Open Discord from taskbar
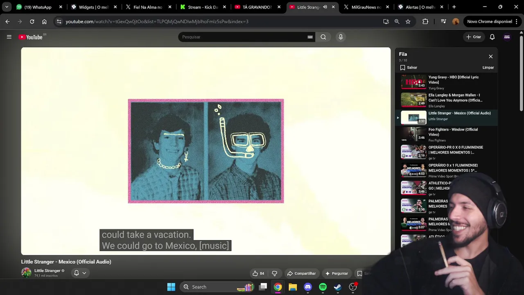 click(x=308, y=287)
